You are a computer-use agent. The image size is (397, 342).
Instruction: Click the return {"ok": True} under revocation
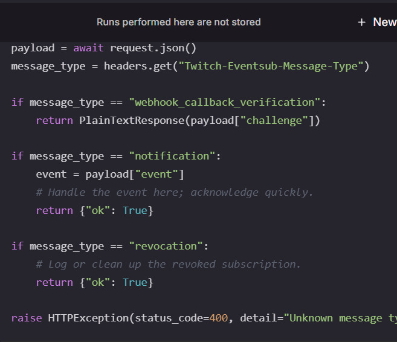pos(95,283)
